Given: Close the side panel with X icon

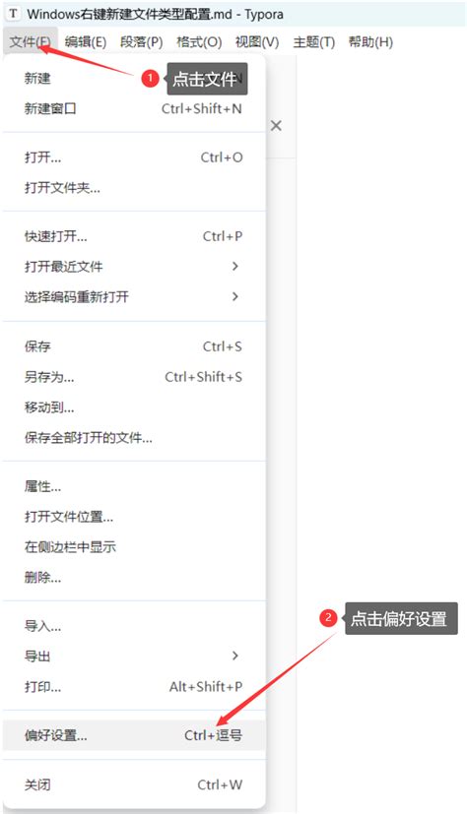Looking at the screenshot, I should coord(276,126).
